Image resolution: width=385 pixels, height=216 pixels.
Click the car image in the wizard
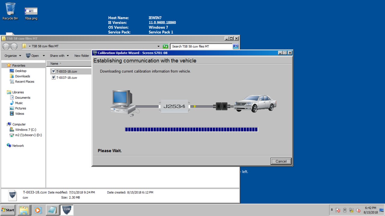coord(255,103)
